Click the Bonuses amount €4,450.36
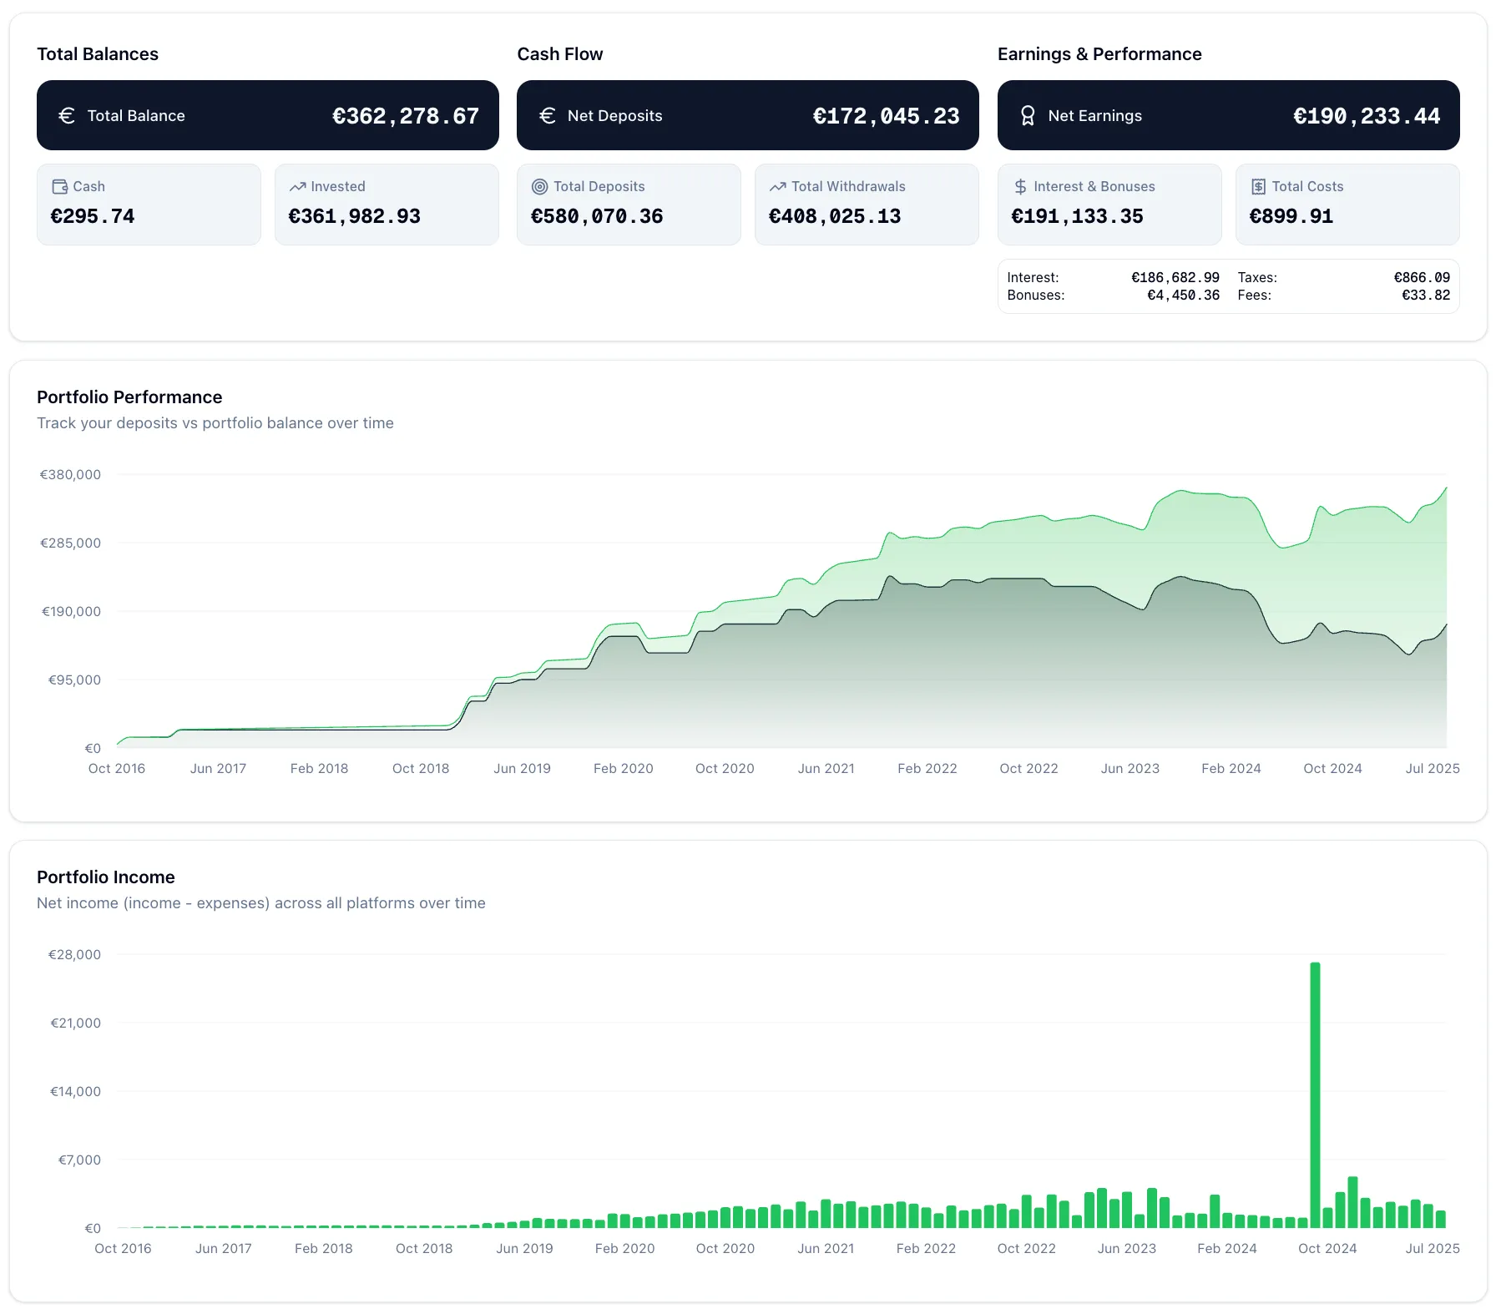Image resolution: width=1501 pixels, height=1314 pixels. coord(1183,295)
